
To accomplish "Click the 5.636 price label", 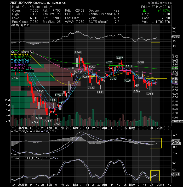I will pyautogui.click(x=53, y=100).
